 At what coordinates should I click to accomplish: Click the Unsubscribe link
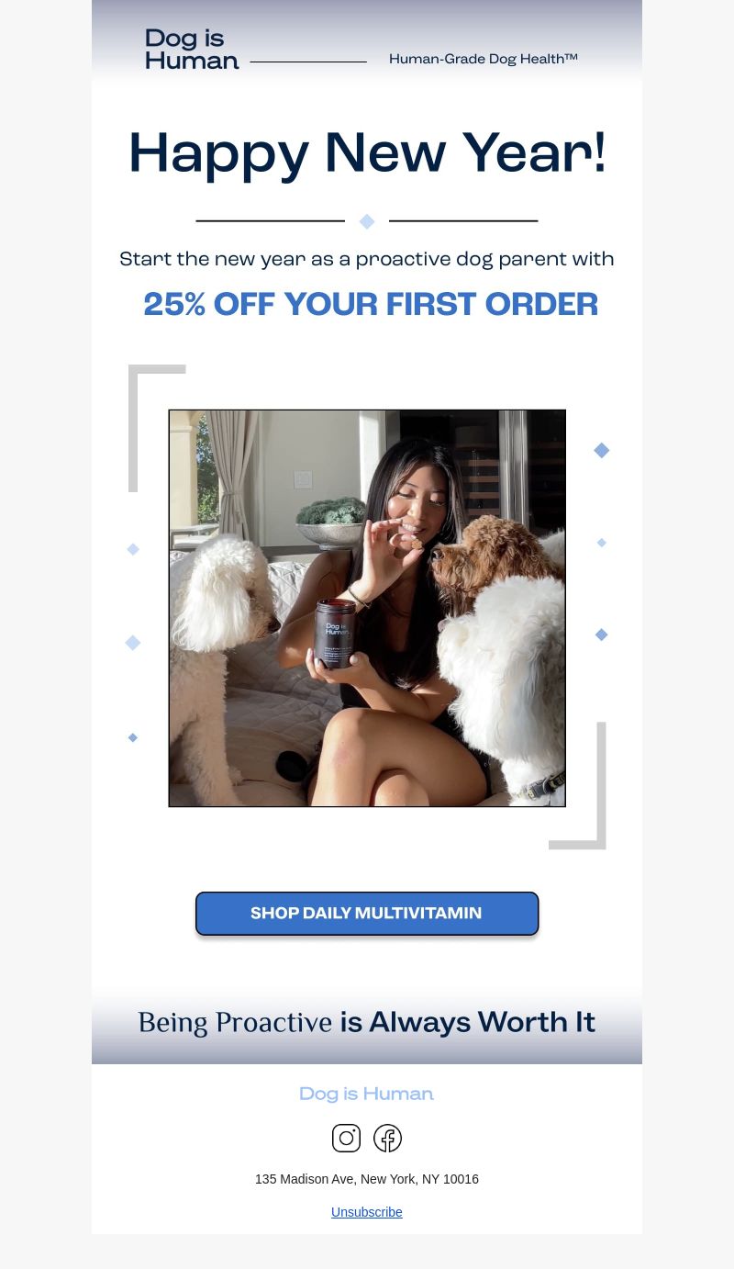pyautogui.click(x=367, y=1212)
